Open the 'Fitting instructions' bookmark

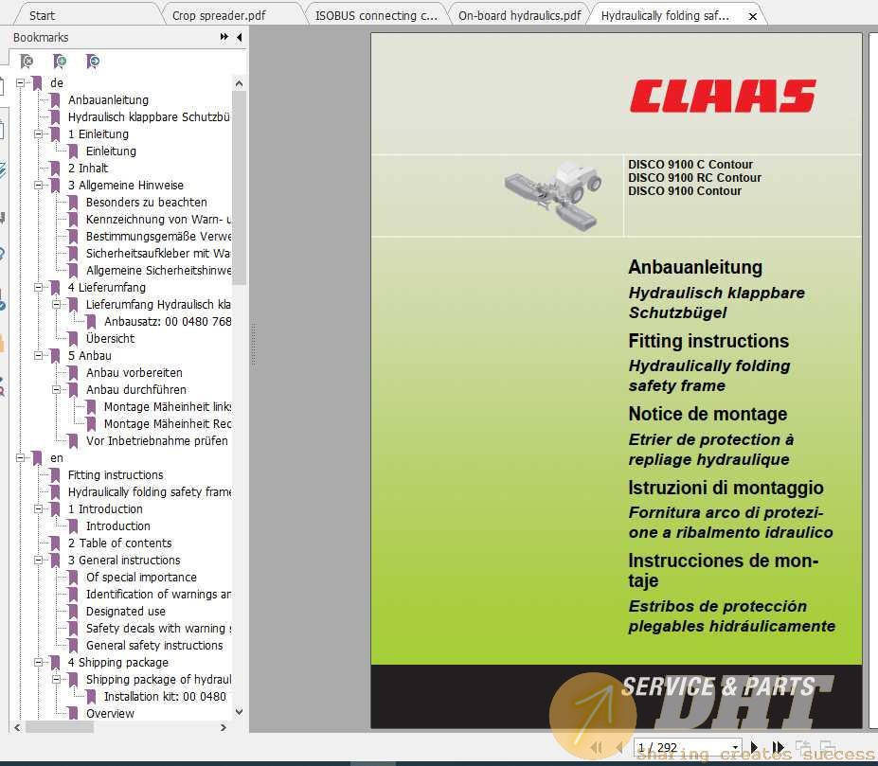click(x=116, y=474)
